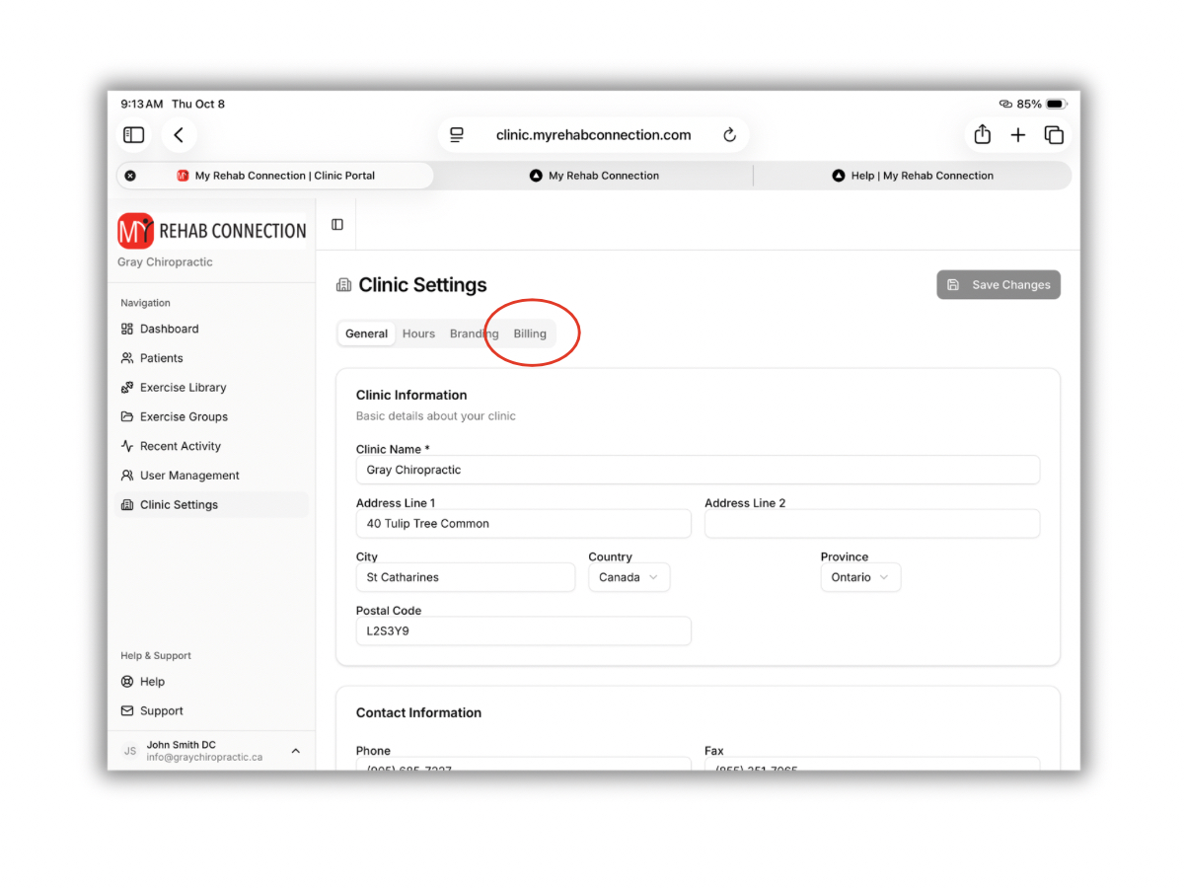Open Exercise Library in the navigation

(211, 388)
